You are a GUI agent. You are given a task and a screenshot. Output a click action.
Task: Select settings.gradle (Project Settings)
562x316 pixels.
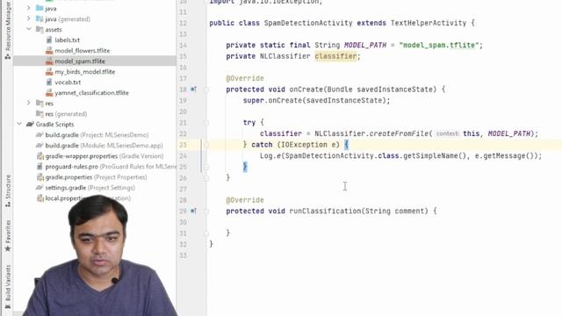point(90,188)
